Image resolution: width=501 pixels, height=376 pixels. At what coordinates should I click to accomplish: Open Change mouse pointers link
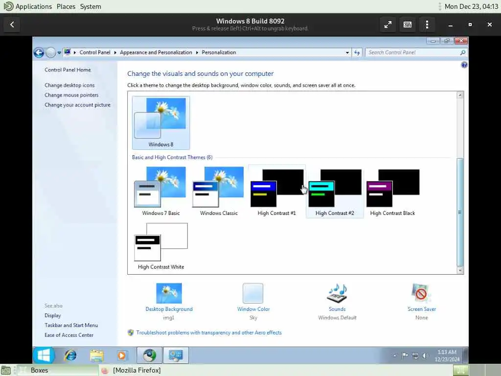coord(71,95)
